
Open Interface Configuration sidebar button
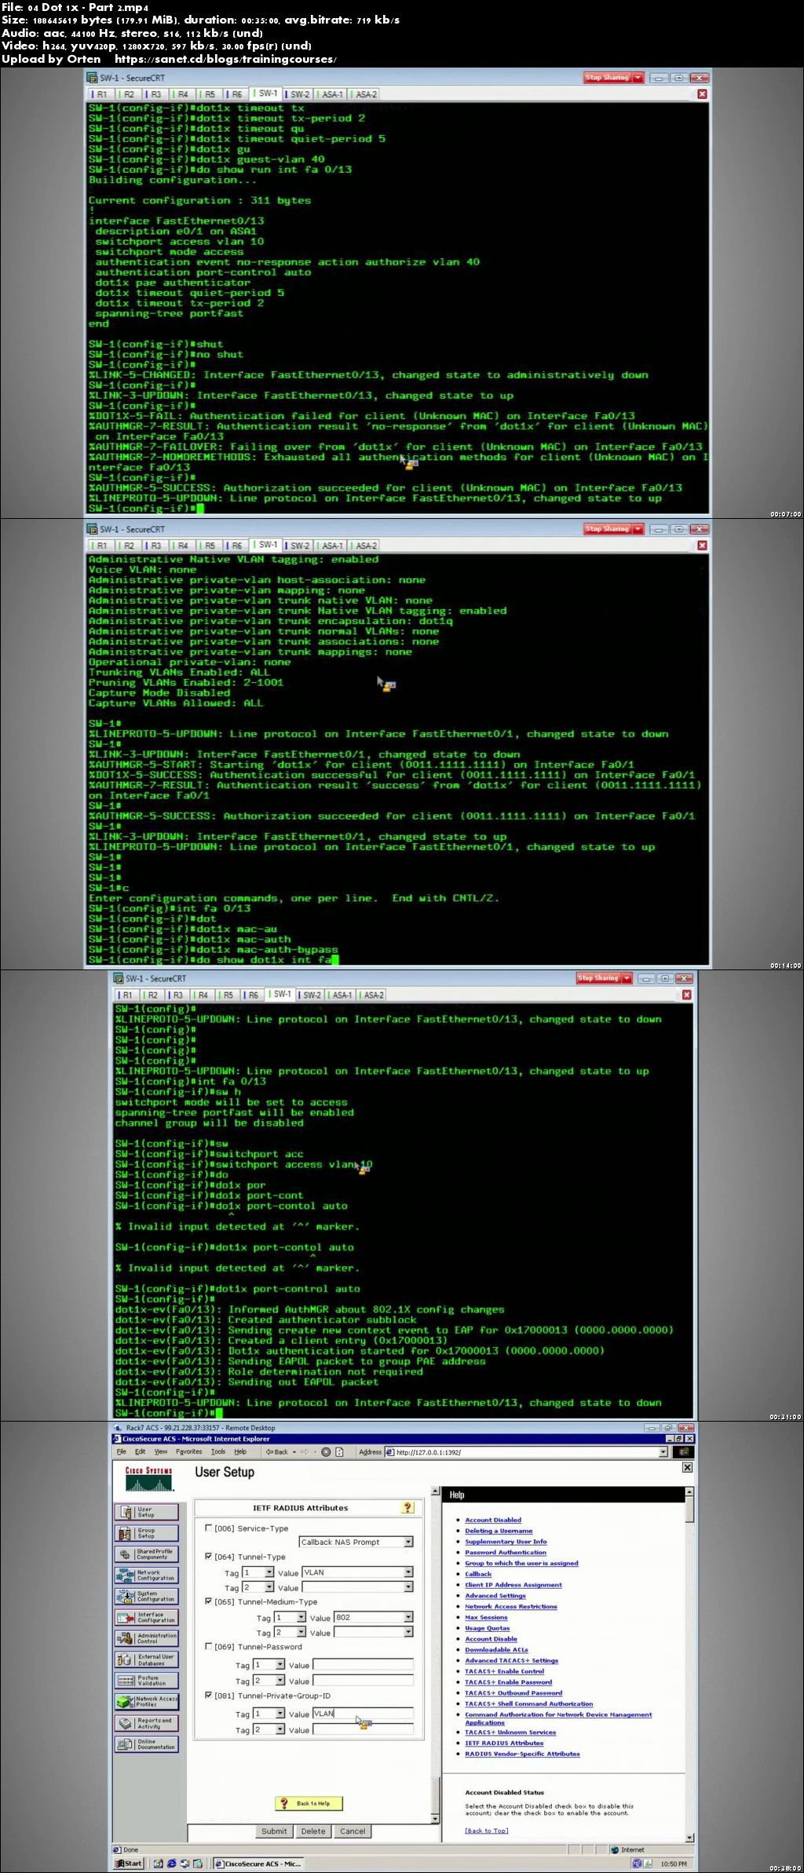coord(147,1618)
